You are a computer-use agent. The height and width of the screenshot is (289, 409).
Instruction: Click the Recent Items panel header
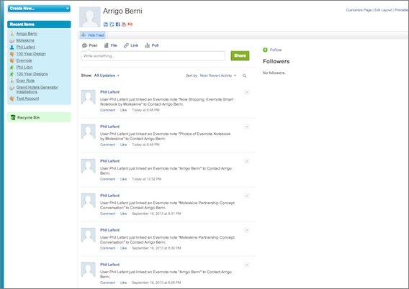pyautogui.click(x=39, y=24)
